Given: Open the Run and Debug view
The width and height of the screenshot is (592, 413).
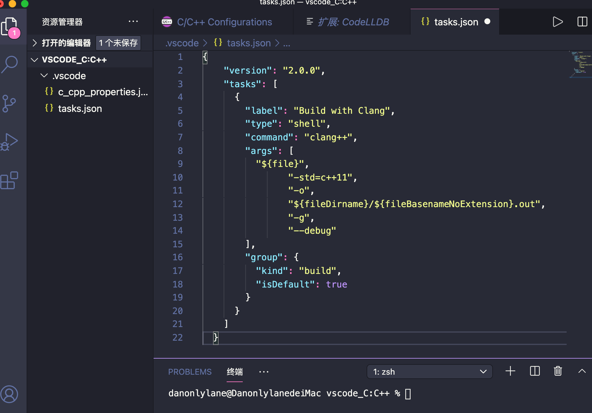Looking at the screenshot, I should coord(10,142).
